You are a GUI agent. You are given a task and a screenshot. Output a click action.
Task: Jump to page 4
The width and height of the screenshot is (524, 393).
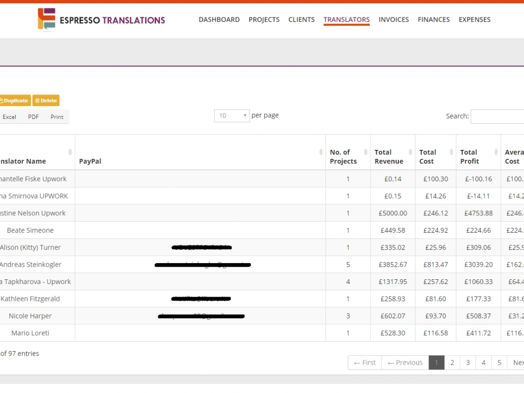pyautogui.click(x=484, y=363)
